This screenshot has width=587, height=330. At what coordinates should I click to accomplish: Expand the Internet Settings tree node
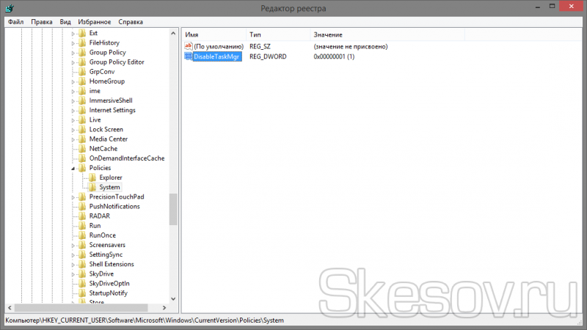(73, 111)
